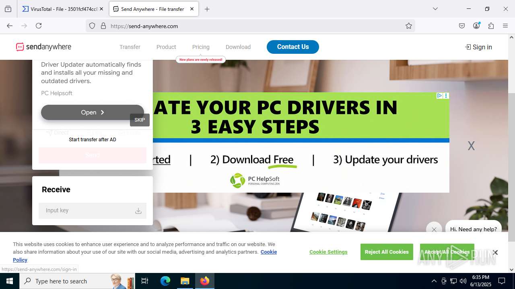This screenshot has width=515, height=289.
Task: Click the tracking protection shield icon
Action: (92, 26)
